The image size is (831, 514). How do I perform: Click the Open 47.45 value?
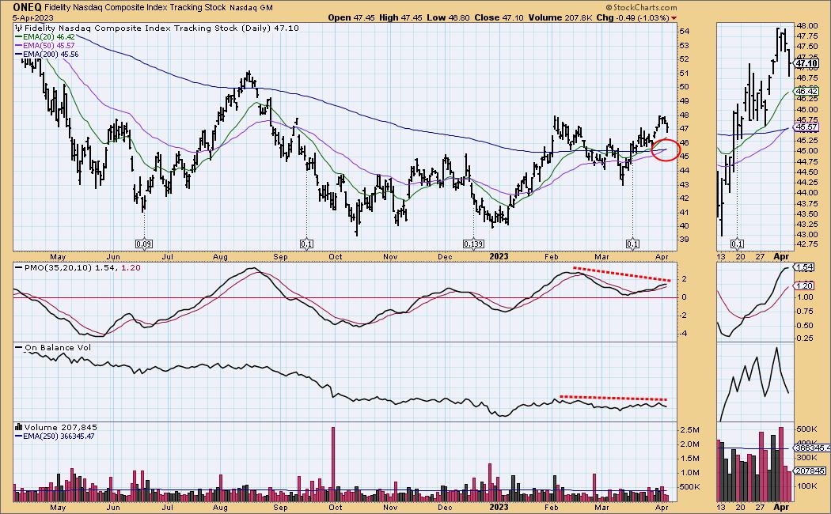[x=351, y=17]
